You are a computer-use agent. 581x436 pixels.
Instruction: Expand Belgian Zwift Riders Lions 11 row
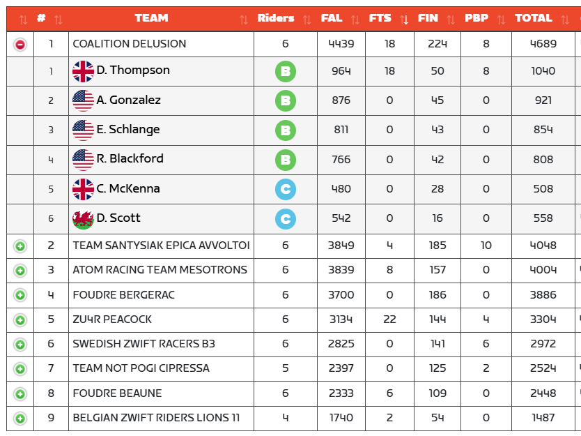pos(20,419)
